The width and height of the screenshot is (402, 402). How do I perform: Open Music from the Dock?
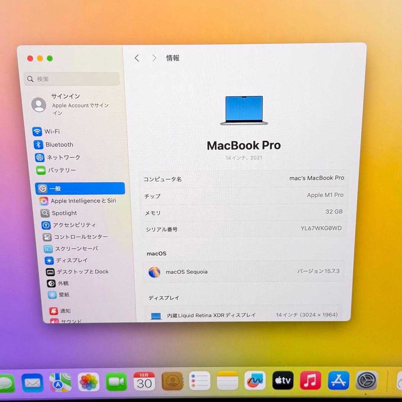pyautogui.click(x=310, y=380)
